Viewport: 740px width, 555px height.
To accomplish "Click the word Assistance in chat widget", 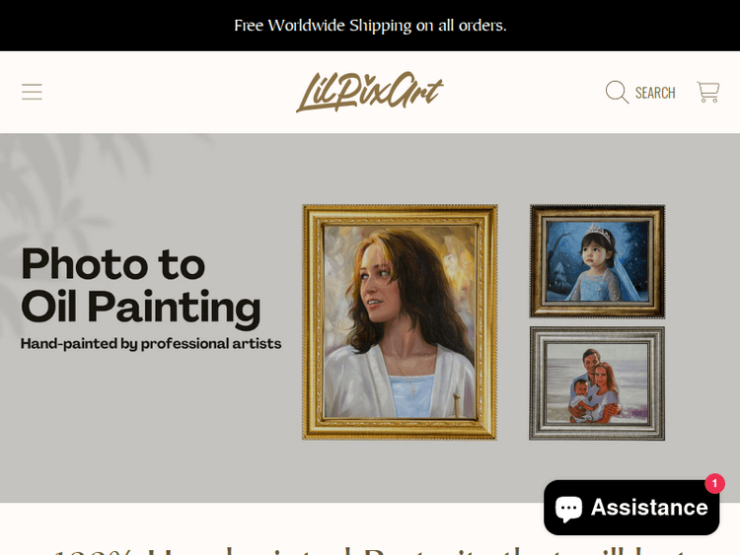I will pos(649,508).
